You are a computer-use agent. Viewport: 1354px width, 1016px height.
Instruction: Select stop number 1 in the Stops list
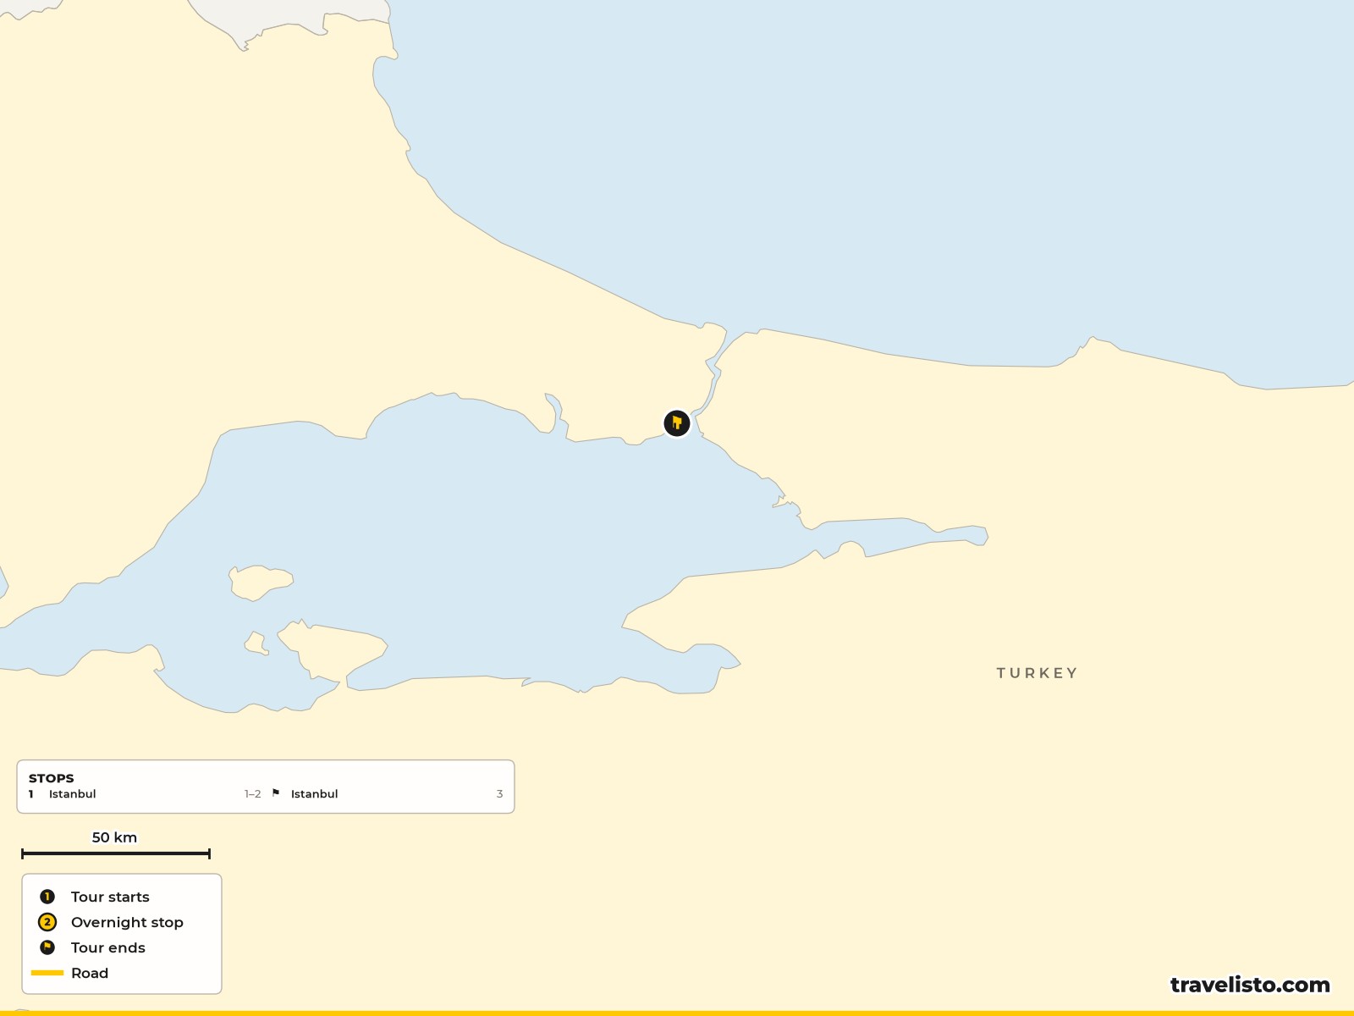[31, 794]
